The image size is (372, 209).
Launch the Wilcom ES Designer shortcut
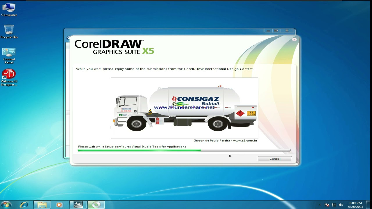9,78
